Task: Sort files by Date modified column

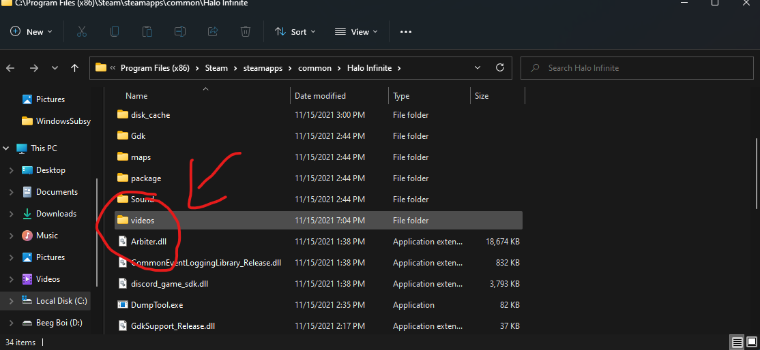Action: click(x=320, y=96)
